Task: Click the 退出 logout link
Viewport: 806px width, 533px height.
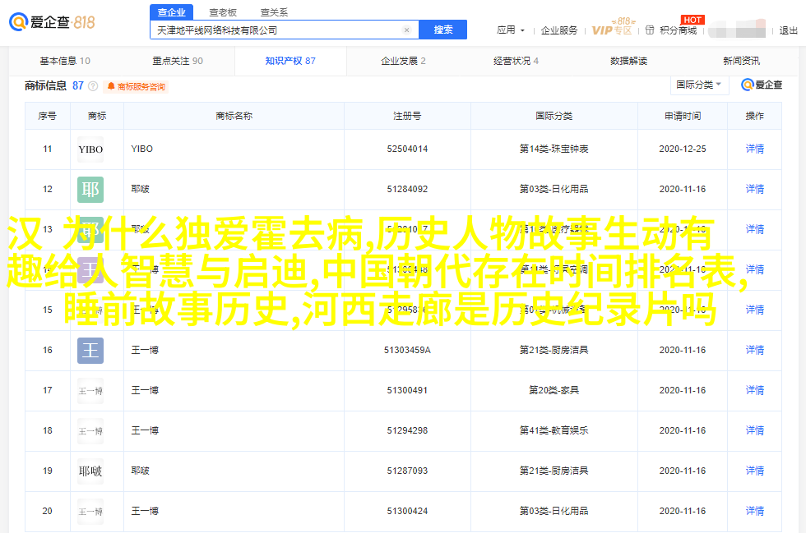Action: click(x=788, y=30)
